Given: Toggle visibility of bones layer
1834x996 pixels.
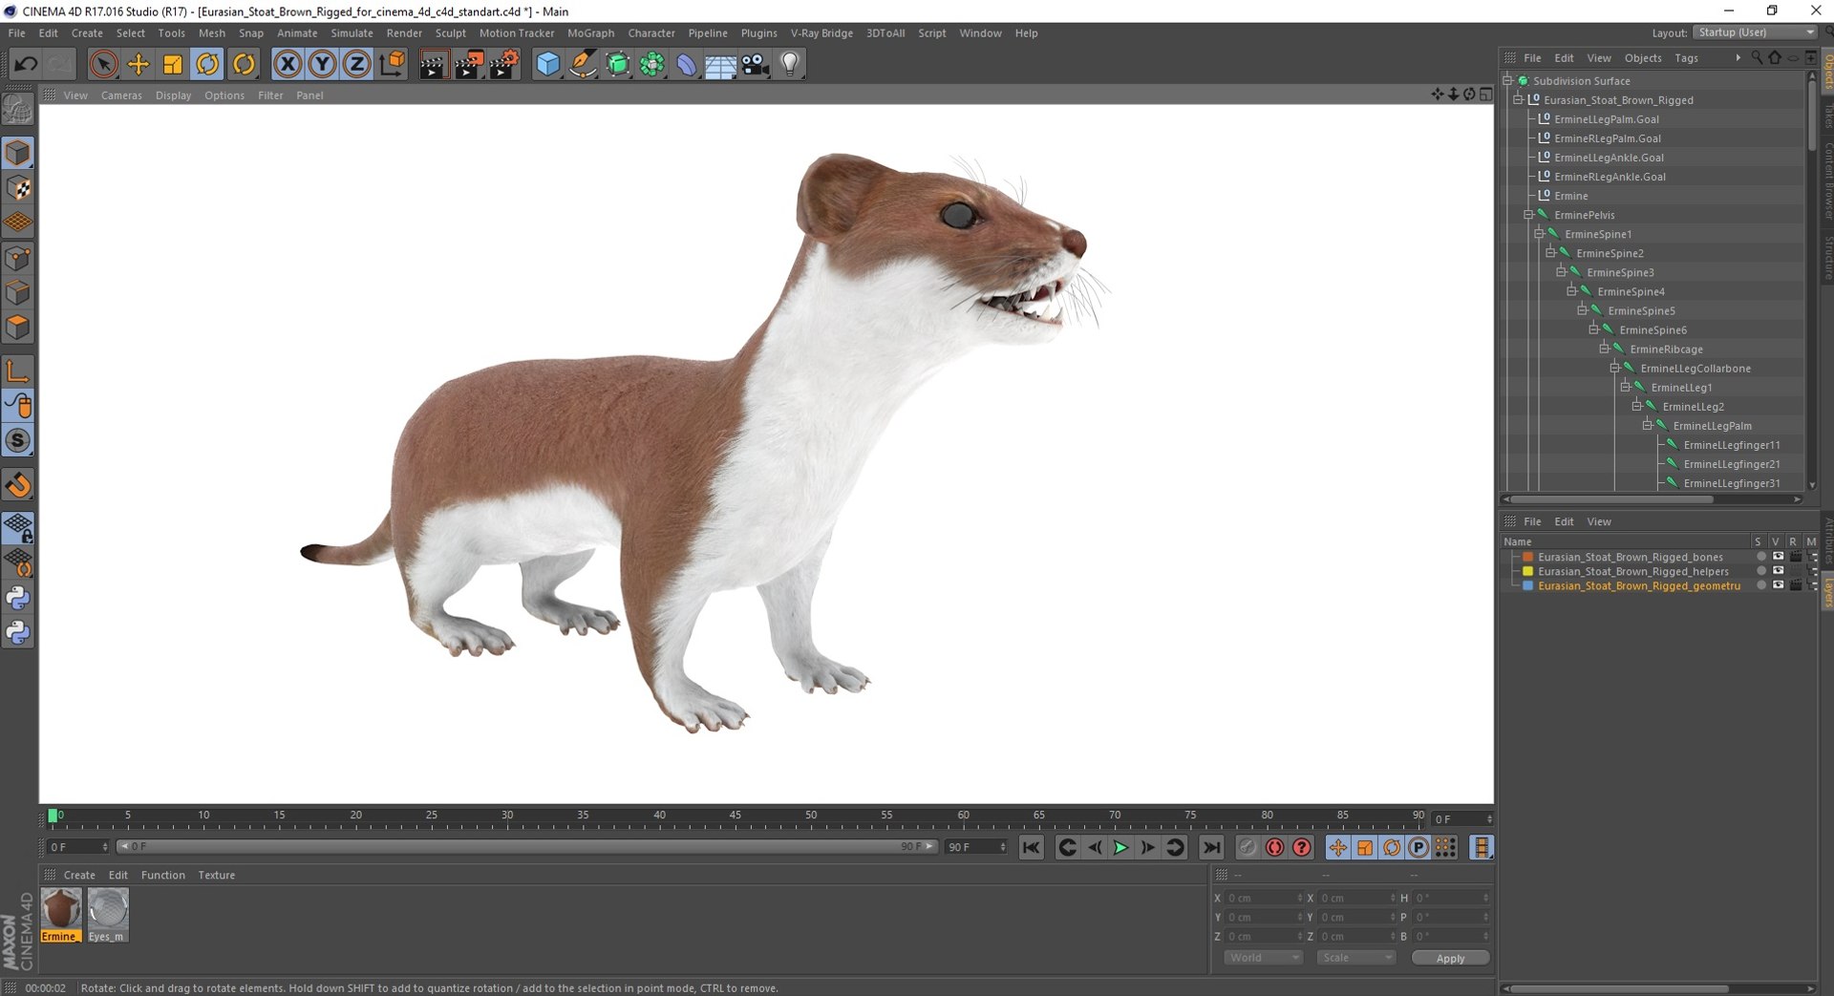Looking at the screenshot, I should tap(1778, 557).
